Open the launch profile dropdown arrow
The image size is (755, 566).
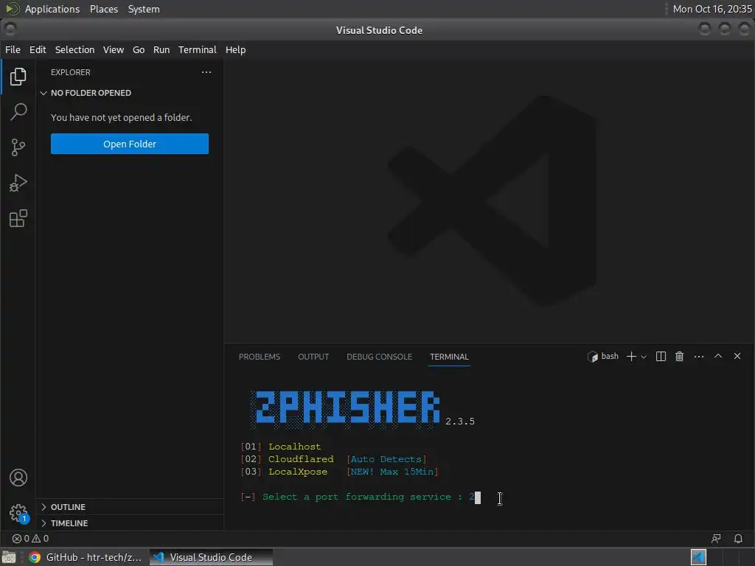(644, 357)
